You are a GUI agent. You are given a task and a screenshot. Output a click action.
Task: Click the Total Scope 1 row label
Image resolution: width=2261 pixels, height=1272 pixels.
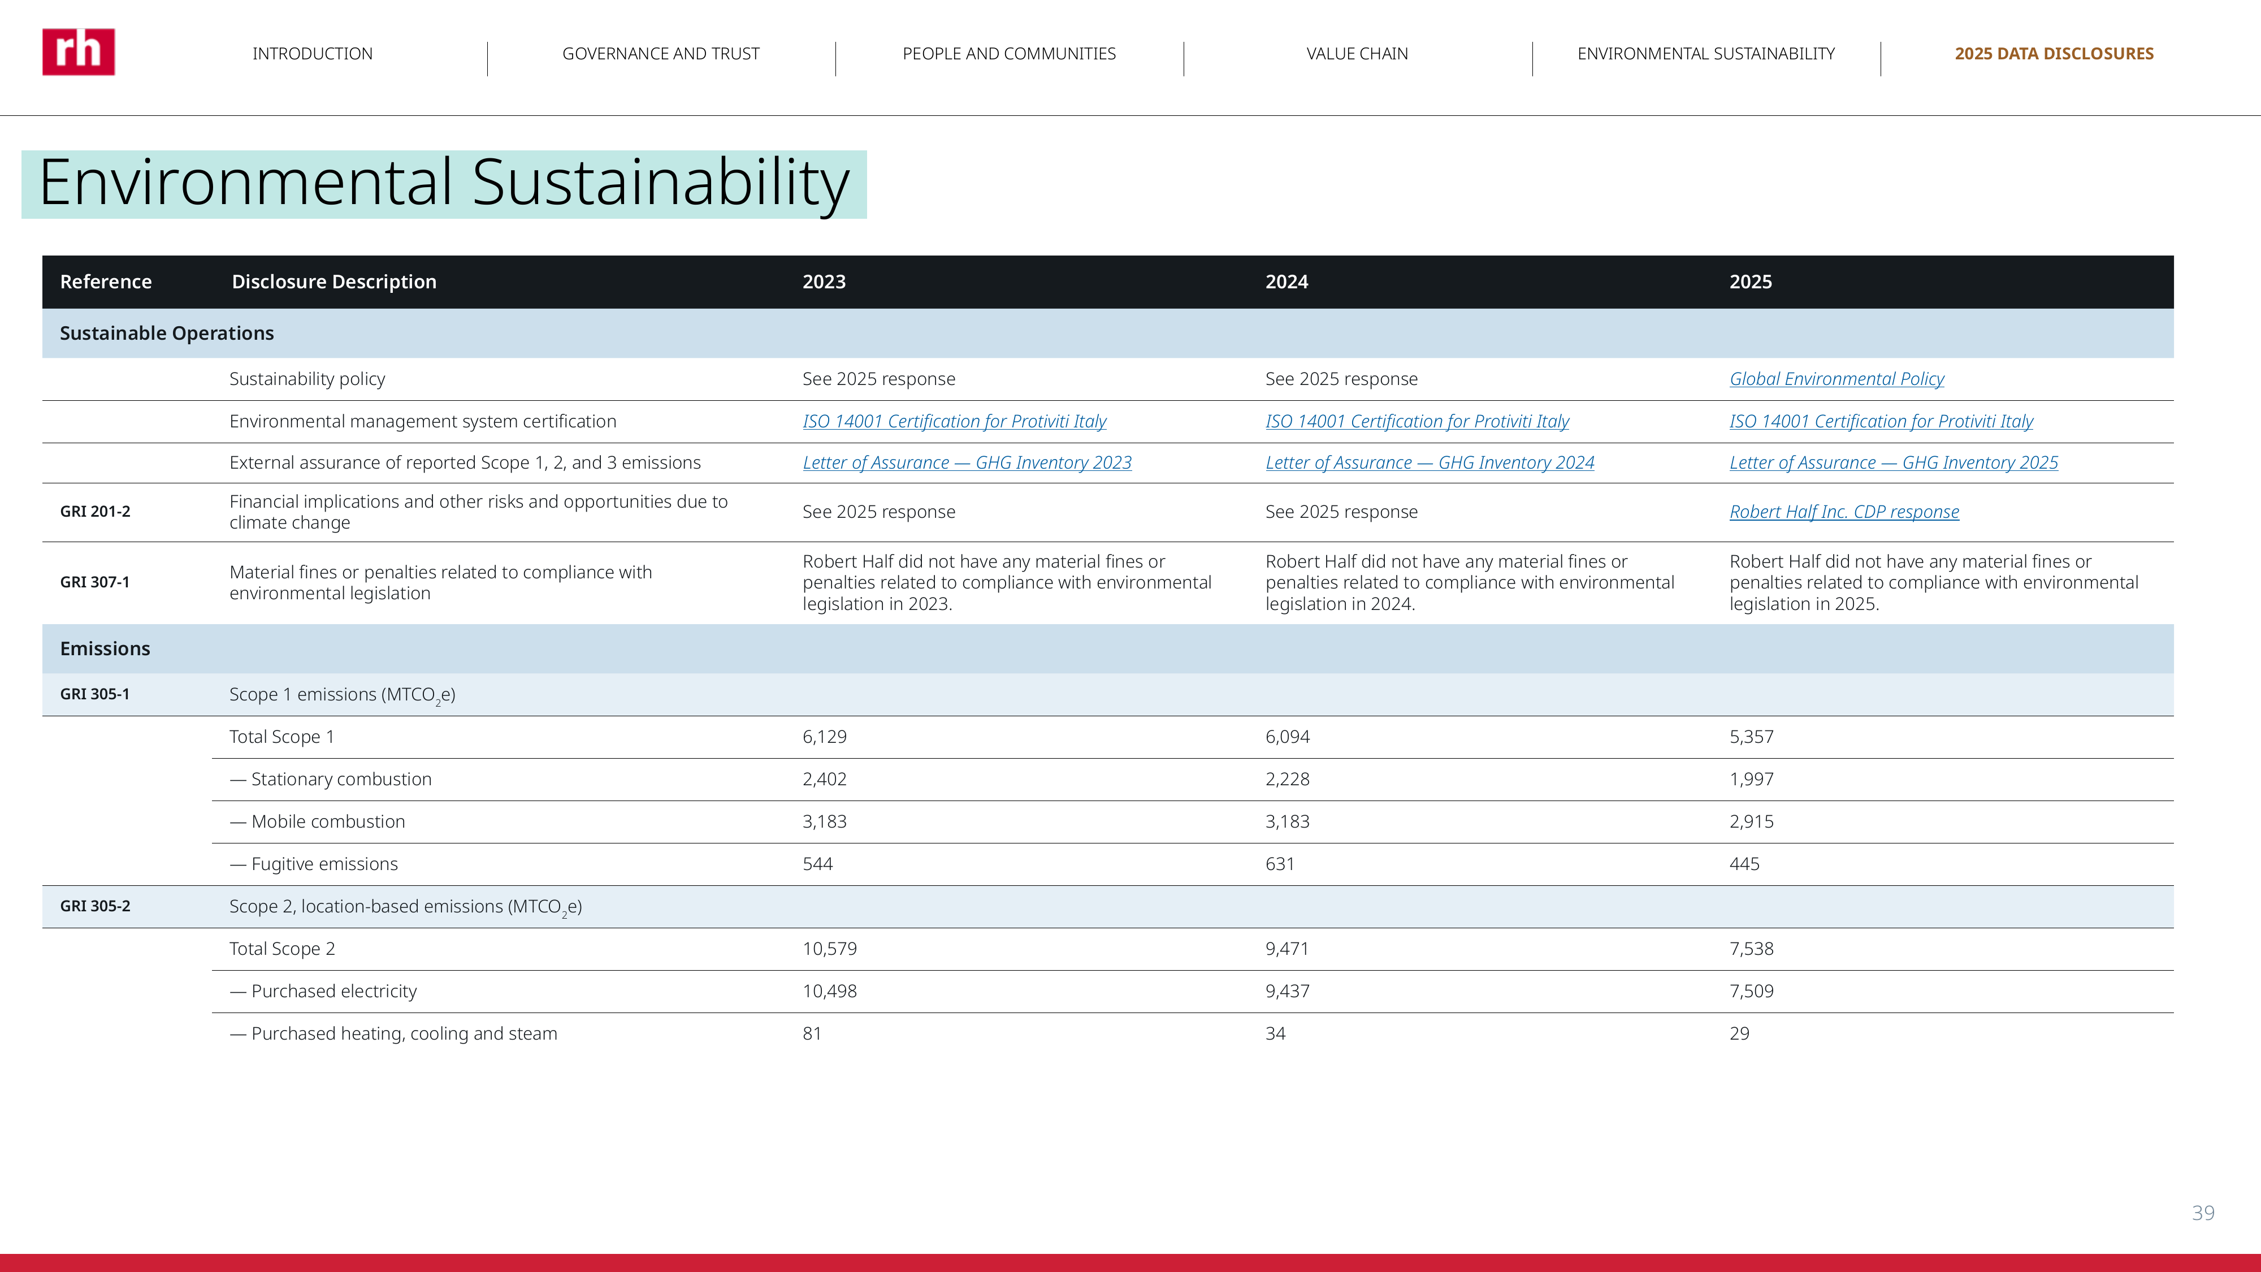pyautogui.click(x=281, y=737)
